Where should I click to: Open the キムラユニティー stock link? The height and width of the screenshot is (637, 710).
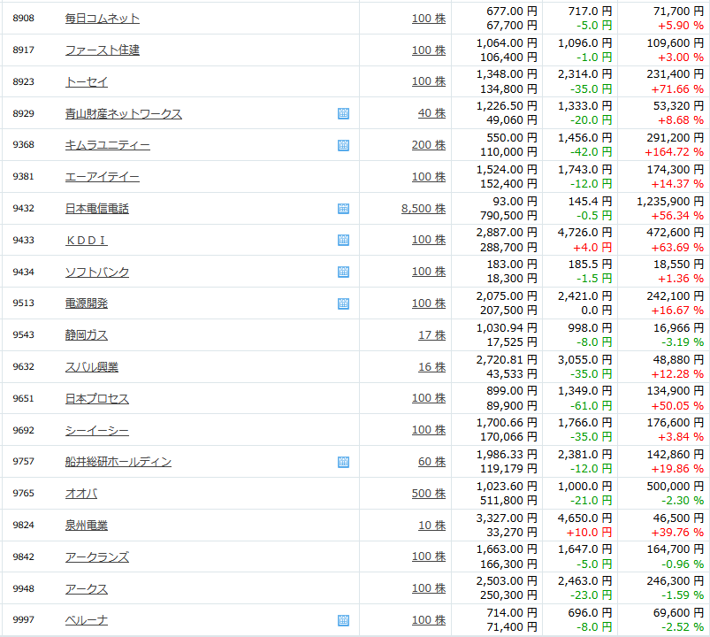[x=108, y=145]
